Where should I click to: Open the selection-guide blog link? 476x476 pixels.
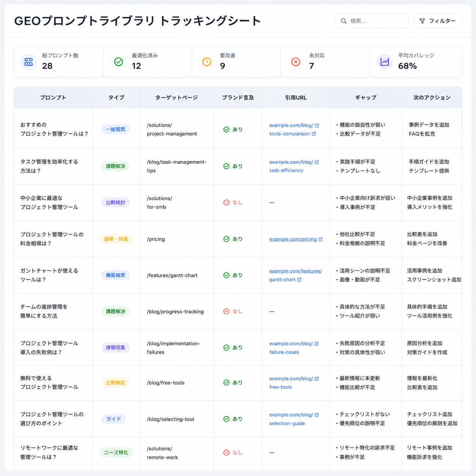[x=292, y=419]
